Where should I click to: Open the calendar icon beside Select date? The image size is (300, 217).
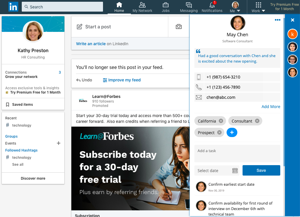235,170
